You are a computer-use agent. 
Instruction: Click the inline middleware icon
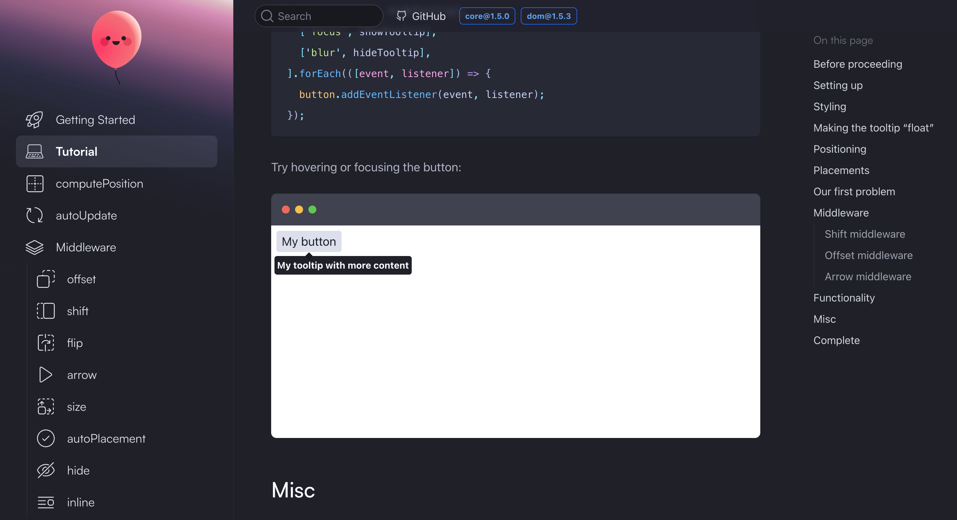pyautogui.click(x=46, y=502)
